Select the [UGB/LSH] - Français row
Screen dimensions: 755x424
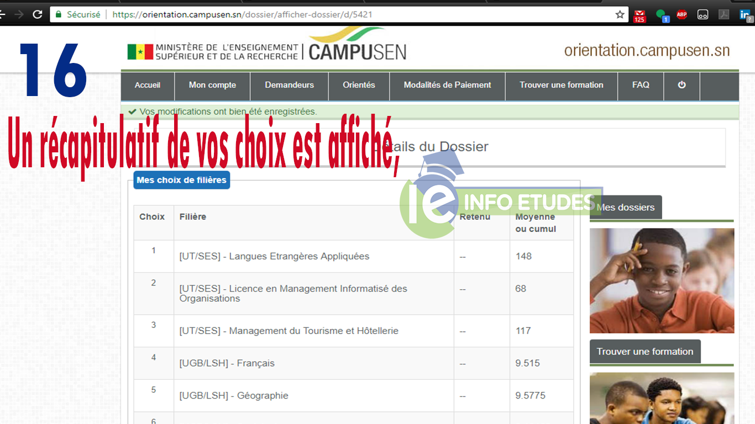coord(354,363)
